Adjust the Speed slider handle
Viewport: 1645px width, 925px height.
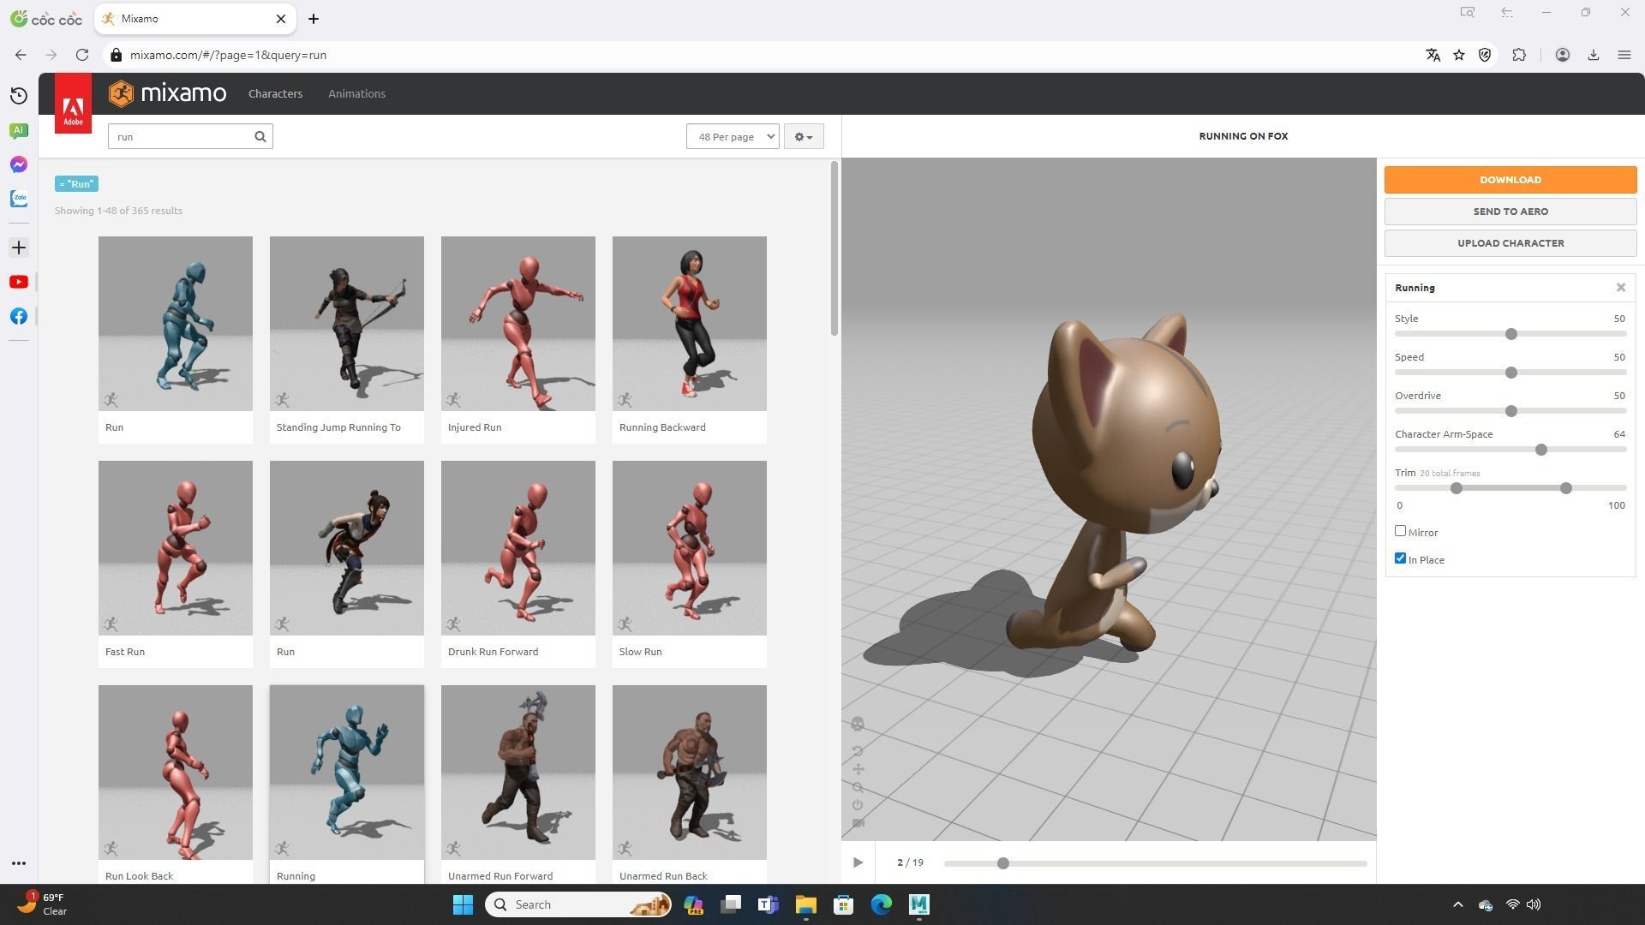[x=1511, y=373]
